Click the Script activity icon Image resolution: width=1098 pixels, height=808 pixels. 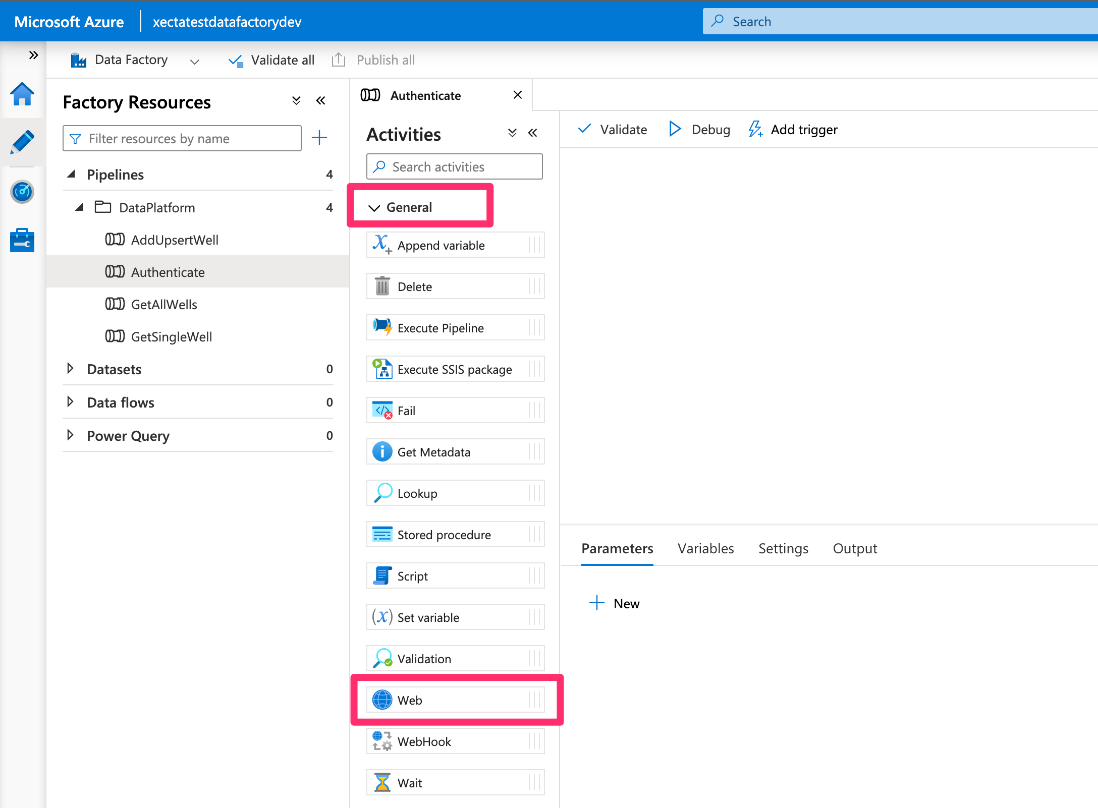coord(381,575)
